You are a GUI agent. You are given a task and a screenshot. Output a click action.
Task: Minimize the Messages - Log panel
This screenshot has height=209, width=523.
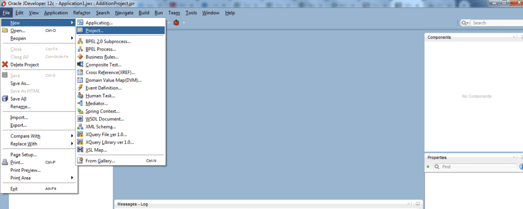click(418, 204)
